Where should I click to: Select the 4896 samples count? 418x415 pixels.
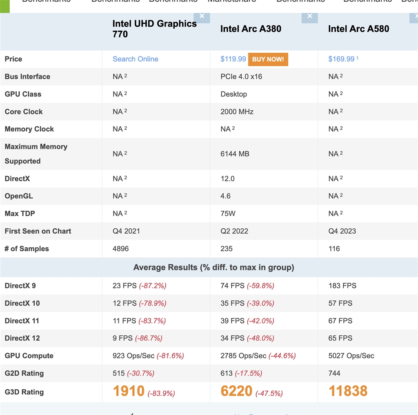(x=120, y=249)
